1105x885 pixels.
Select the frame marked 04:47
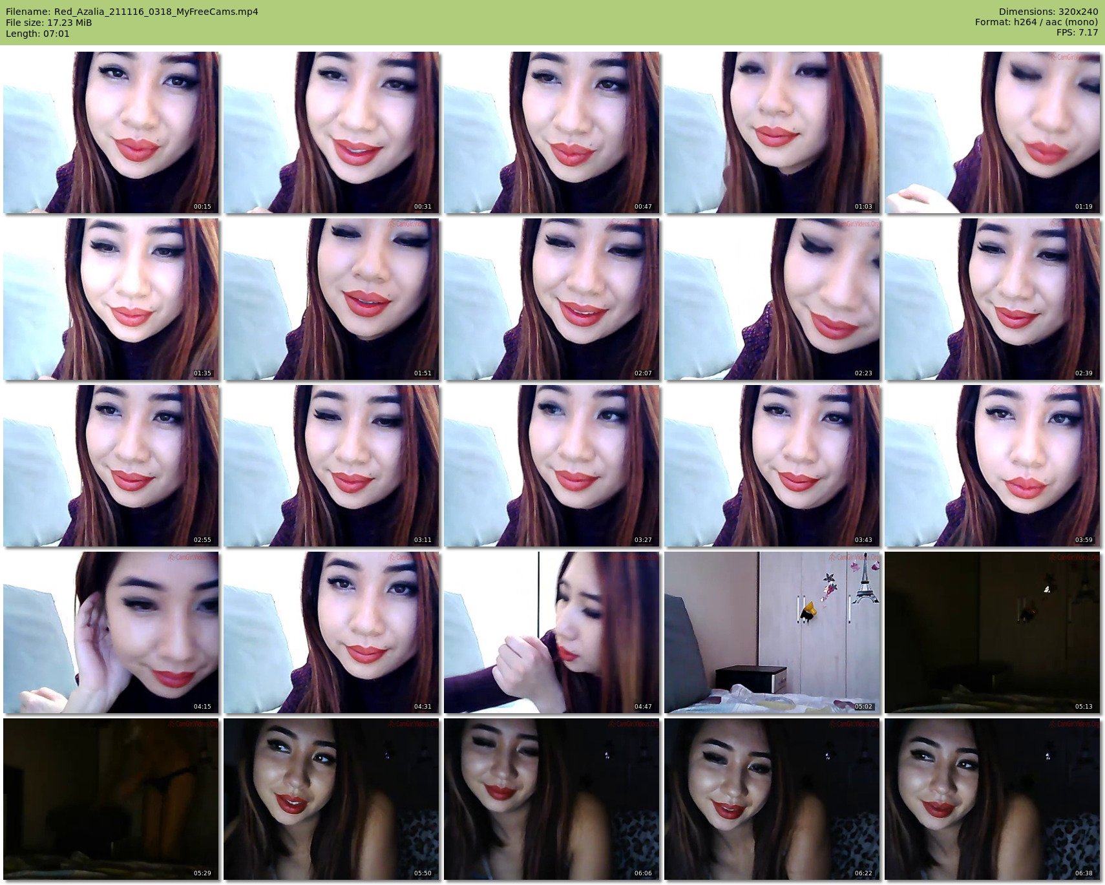tap(552, 632)
